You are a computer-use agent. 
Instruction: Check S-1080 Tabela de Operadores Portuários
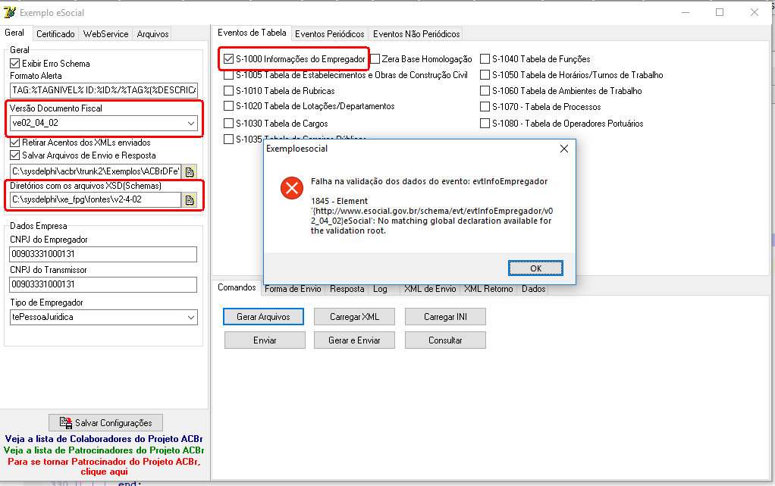485,123
